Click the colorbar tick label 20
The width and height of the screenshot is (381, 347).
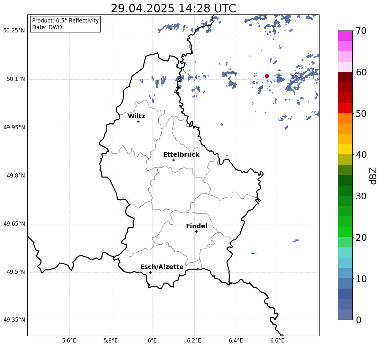361,238
